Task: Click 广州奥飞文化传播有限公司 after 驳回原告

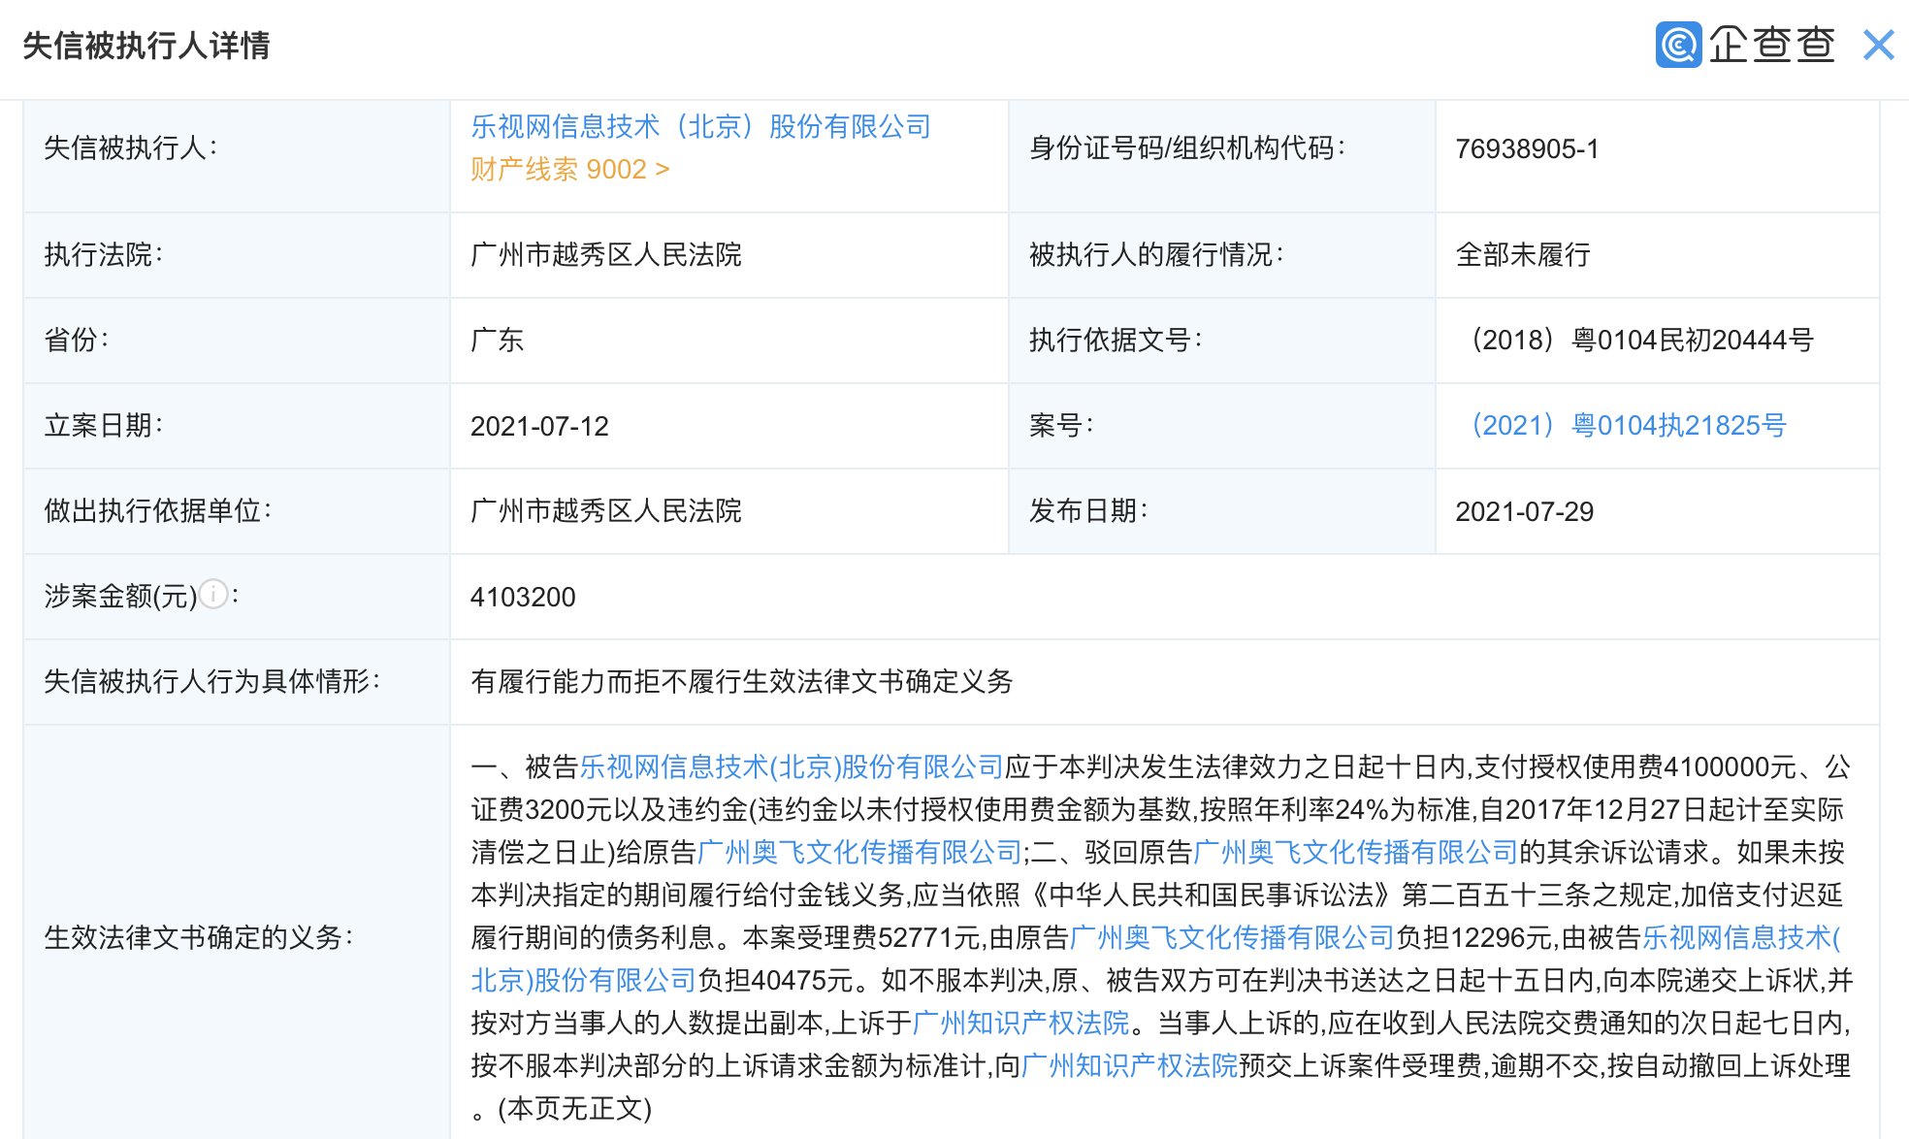Action: click(1356, 853)
